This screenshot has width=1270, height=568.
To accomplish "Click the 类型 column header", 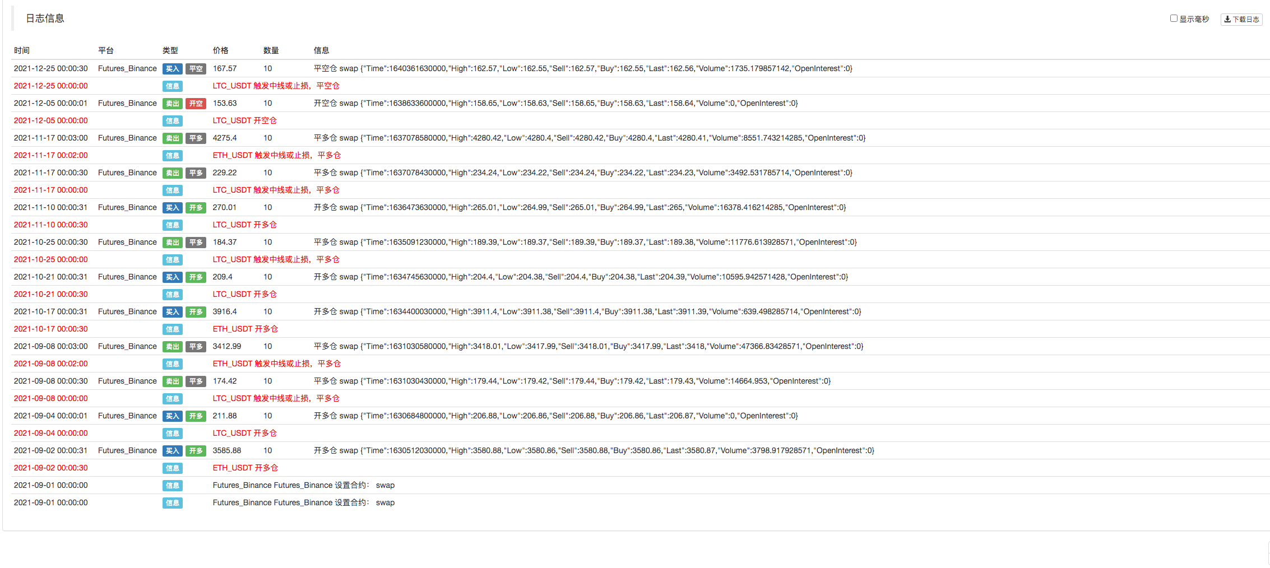I will [170, 50].
